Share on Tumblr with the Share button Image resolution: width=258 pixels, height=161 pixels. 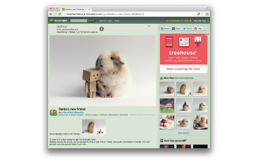pos(176,29)
